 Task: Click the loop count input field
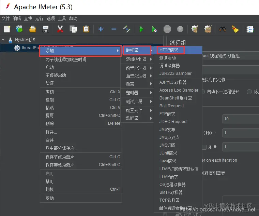pos(241,147)
